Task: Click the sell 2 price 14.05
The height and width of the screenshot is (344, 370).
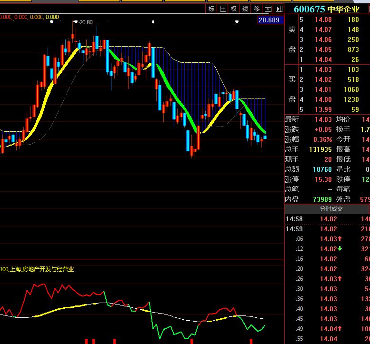Action: click(x=323, y=50)
